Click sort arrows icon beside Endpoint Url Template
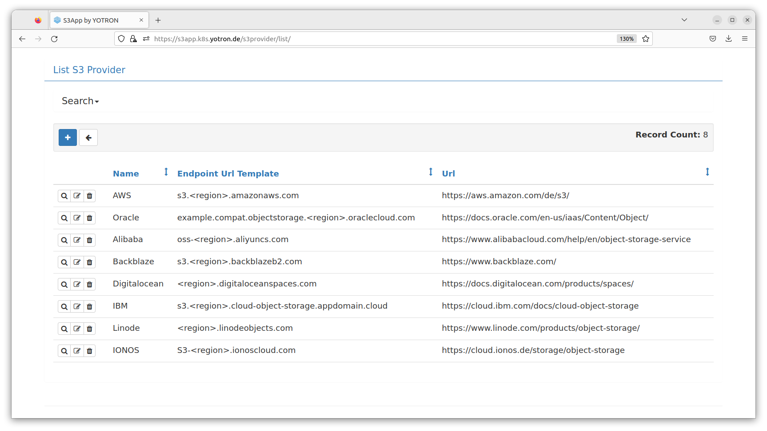767x431 pixels. [431, 172]
